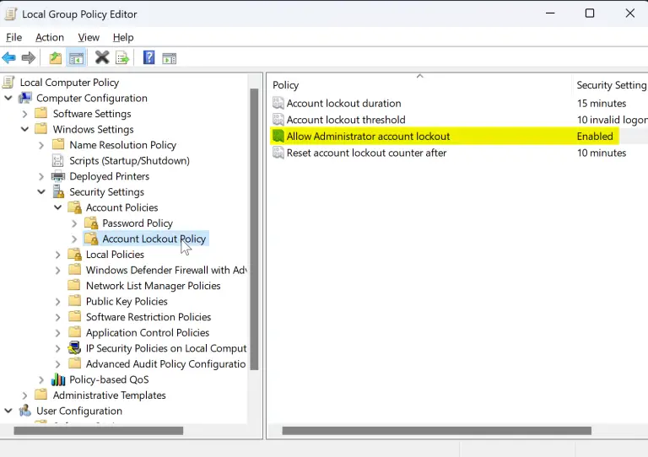Click the tree pane horizontal scrollbar

[99, 431]
